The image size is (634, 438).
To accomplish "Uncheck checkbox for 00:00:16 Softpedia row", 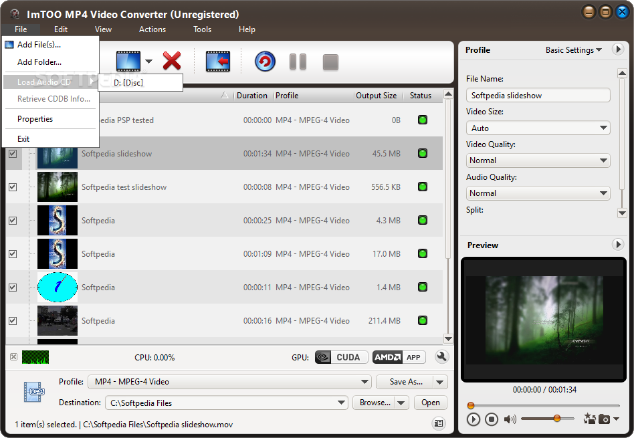I will click(x=13, y=321).
